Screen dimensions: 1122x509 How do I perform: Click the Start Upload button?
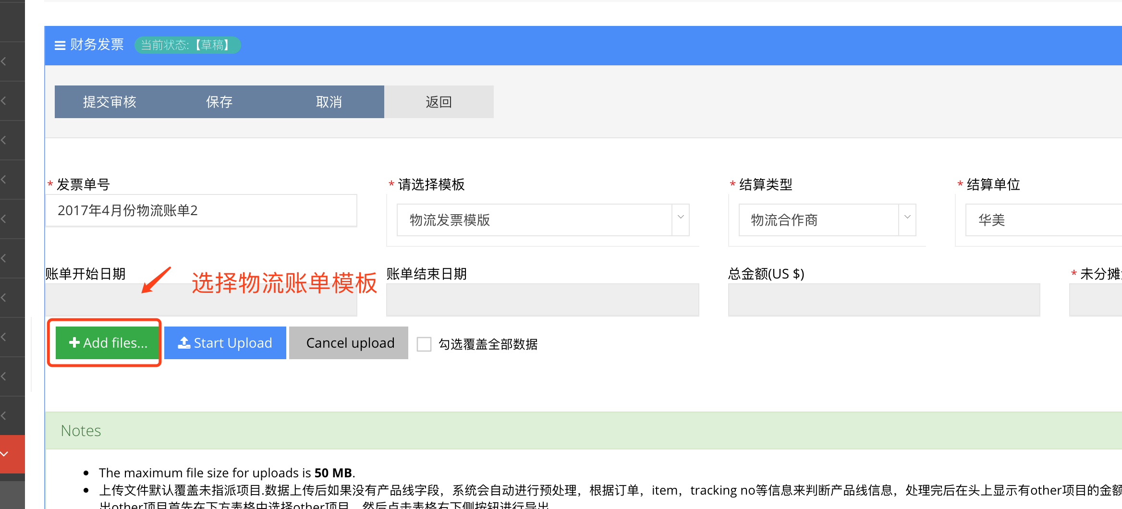[x=225, y=343]
